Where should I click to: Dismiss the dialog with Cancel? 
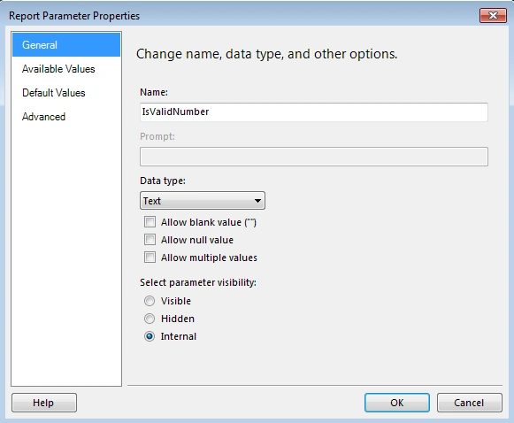point(470,403)
